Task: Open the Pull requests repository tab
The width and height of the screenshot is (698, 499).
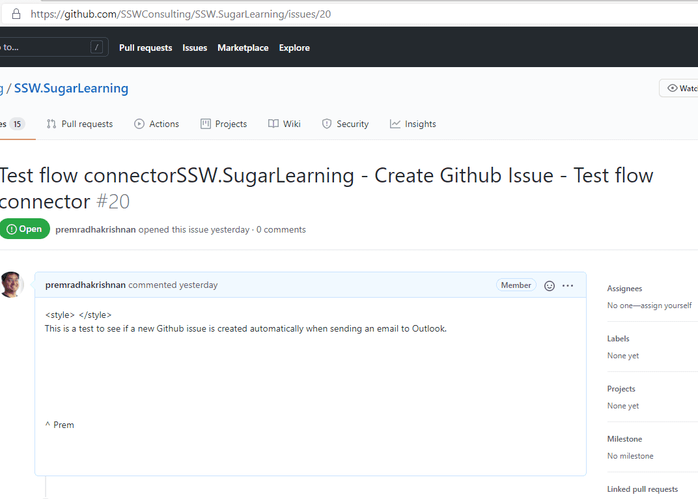Action: (x=79, y=124)
